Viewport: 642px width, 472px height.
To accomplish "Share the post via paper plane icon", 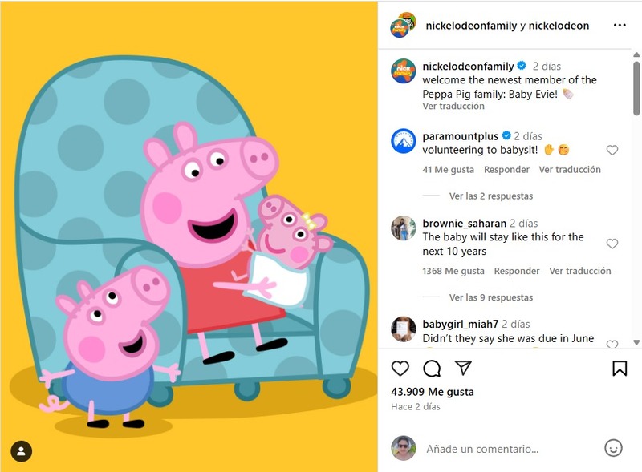I will click(x=463, y=368).
